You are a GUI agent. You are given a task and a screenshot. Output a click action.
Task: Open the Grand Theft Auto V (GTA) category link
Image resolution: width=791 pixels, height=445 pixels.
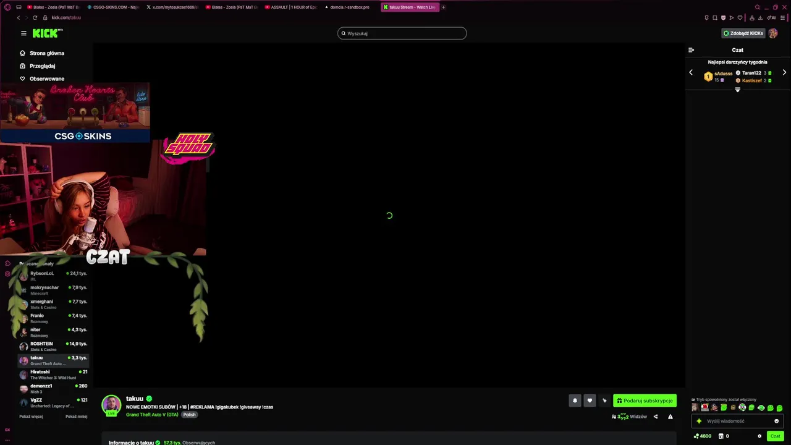(152, 415)
